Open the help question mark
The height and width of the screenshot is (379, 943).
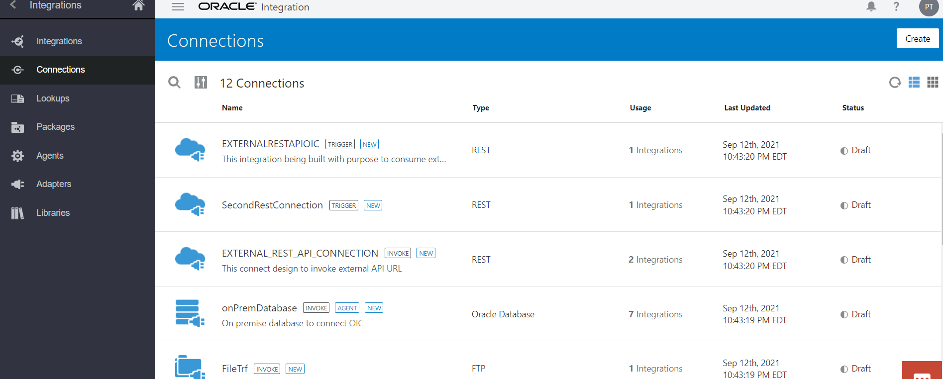pyautogui.click(x=896, y=6)
